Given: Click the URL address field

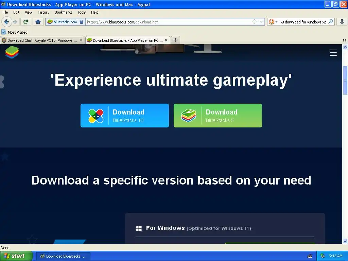Looking at the screenshot, I should pyautogui.click(x=169, y=22).
